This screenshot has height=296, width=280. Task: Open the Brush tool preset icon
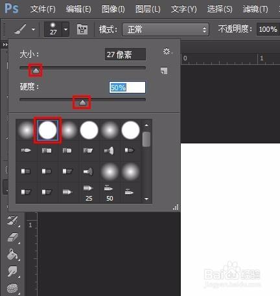(20, 29)
